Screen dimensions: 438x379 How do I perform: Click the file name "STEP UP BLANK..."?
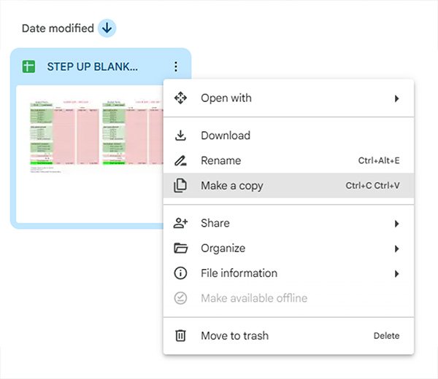coord(93,67)
